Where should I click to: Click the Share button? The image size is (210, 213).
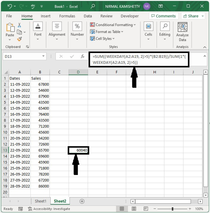coord(191,16)
